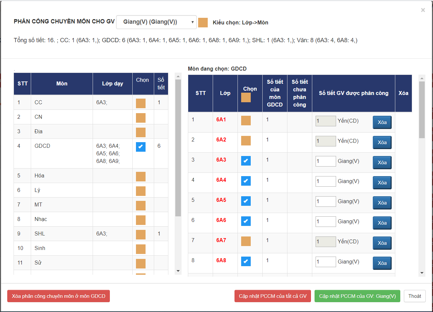This screenshot has height=312, width=433.
Task: Uncheck class 6A3 in the class table
Action: pyautogui.click(x=246, y=161)
